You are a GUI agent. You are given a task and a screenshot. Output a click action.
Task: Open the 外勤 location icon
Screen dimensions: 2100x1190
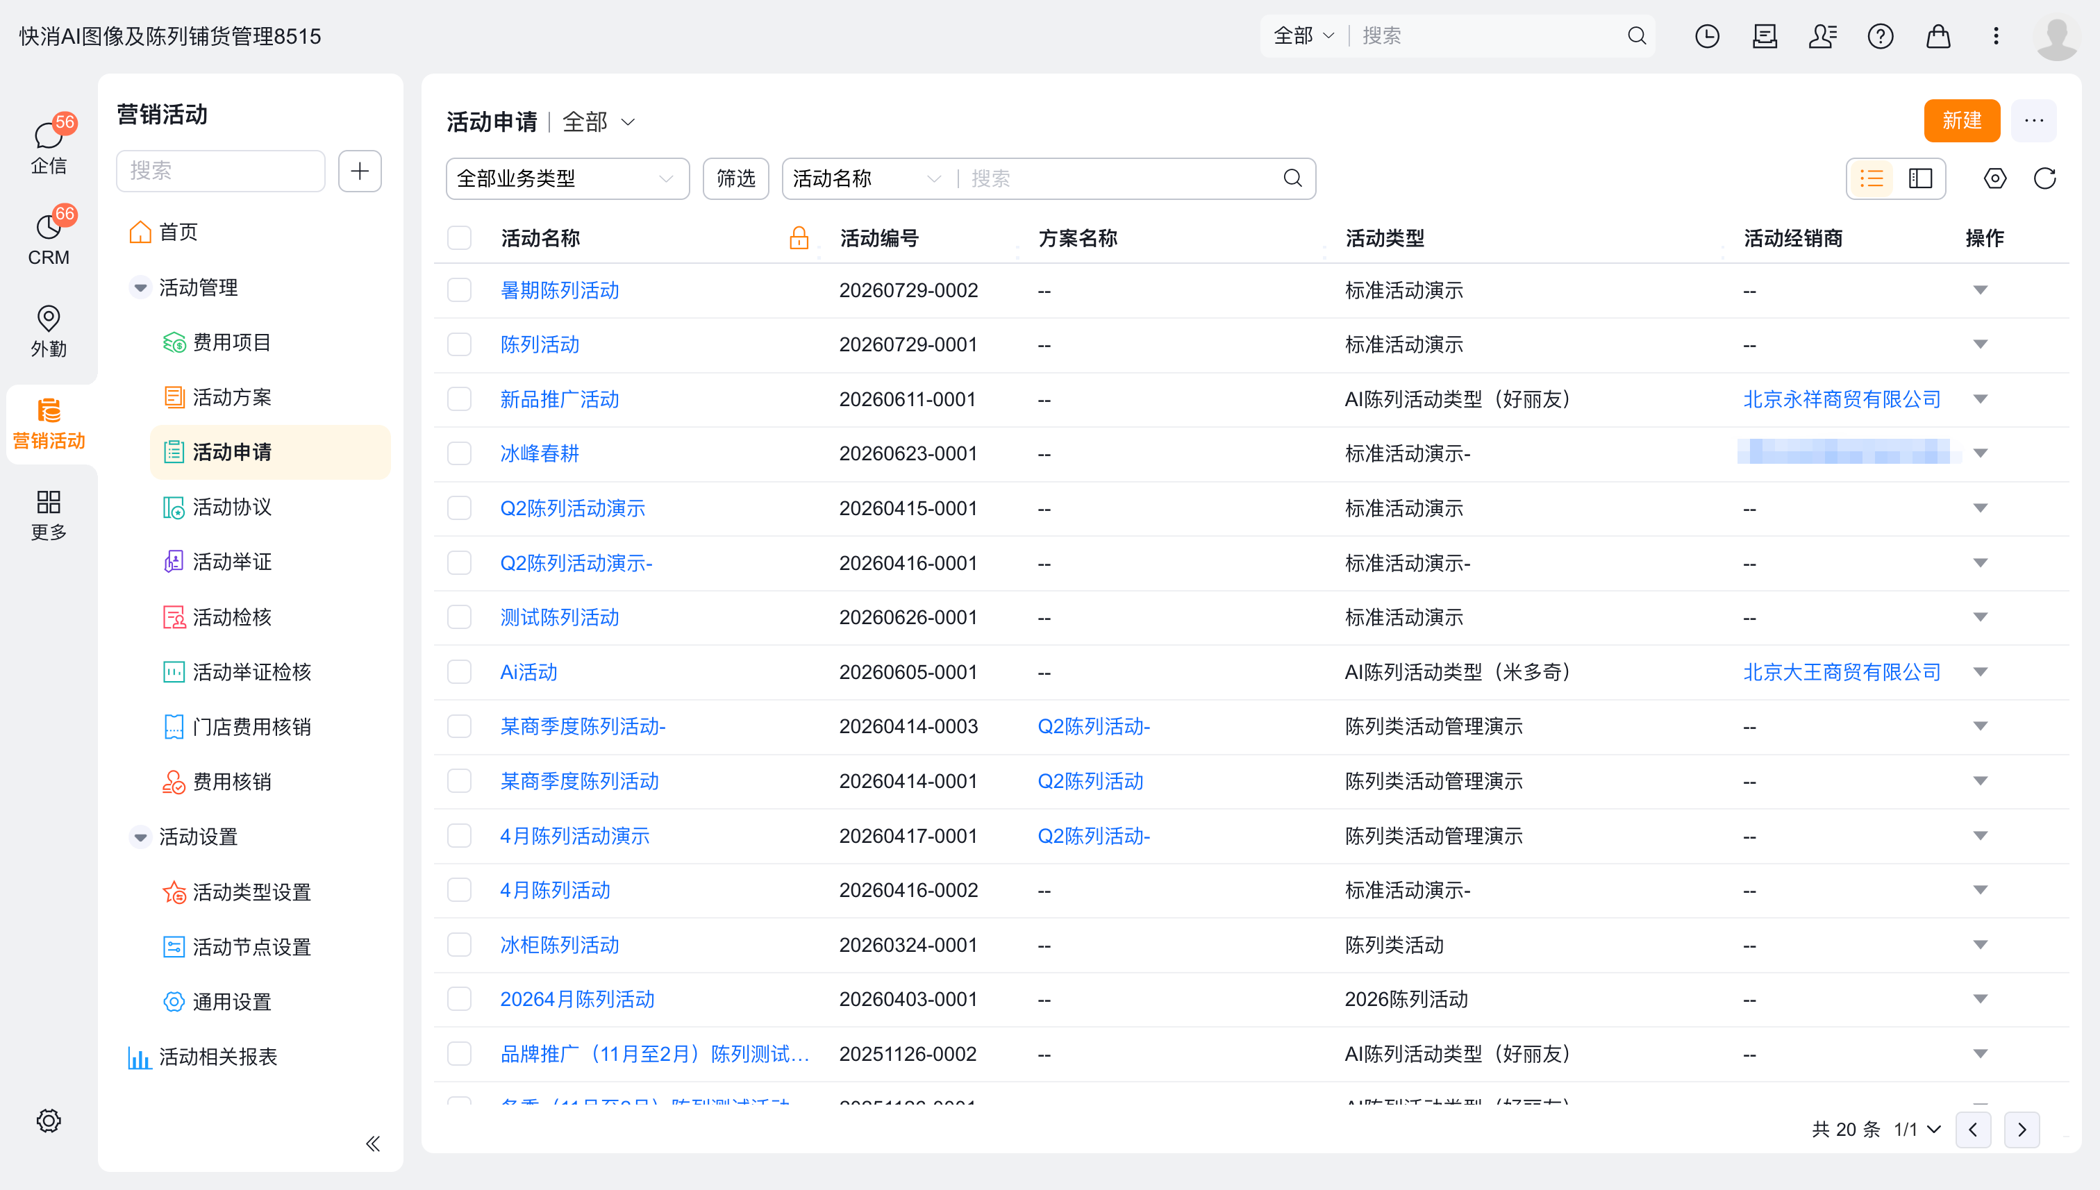(x=48, y=330)
